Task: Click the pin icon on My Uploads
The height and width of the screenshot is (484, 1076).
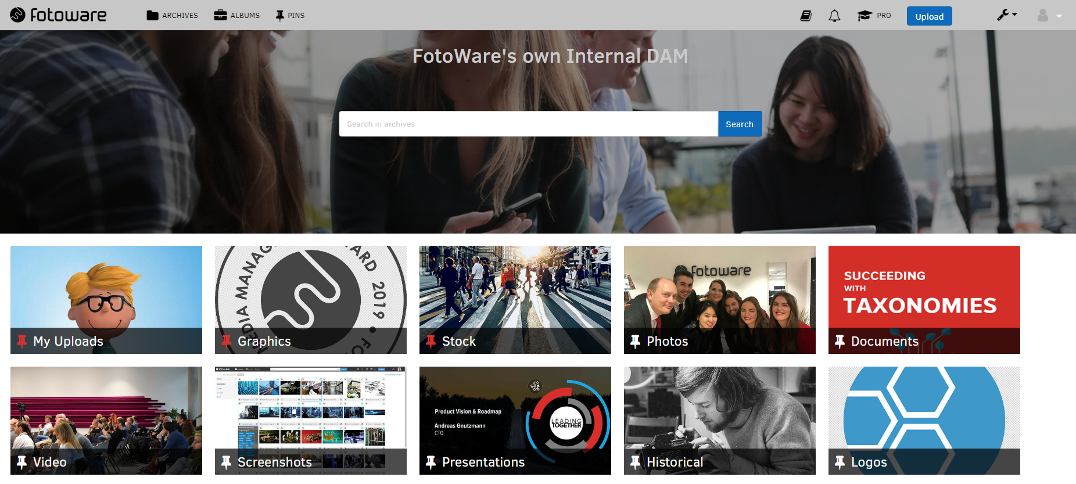Action: pyautogui.click(x=22, y=342)
